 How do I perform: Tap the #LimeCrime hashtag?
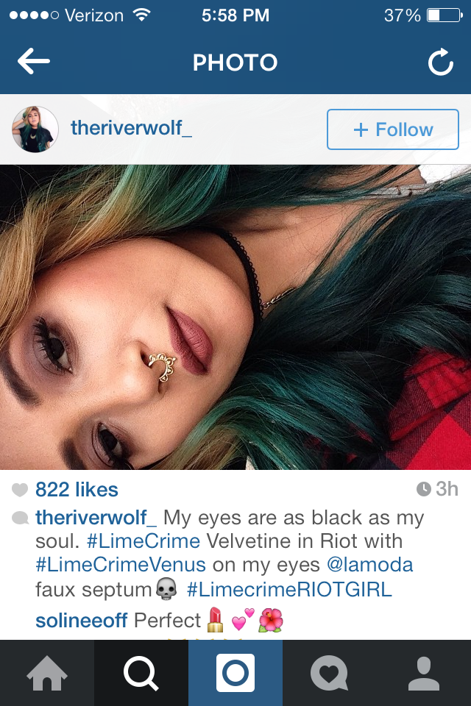pyautogui.click(x=144, y=541)
